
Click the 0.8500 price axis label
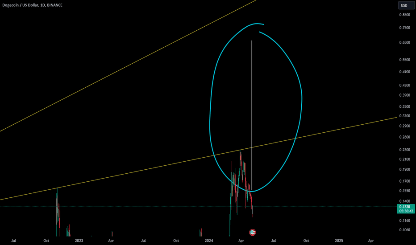tap(404, 15)
